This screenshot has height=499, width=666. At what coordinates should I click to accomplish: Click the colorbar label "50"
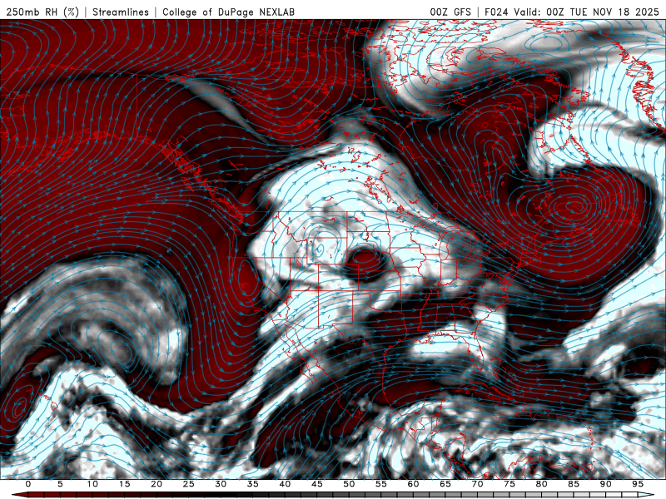[349, 484]
